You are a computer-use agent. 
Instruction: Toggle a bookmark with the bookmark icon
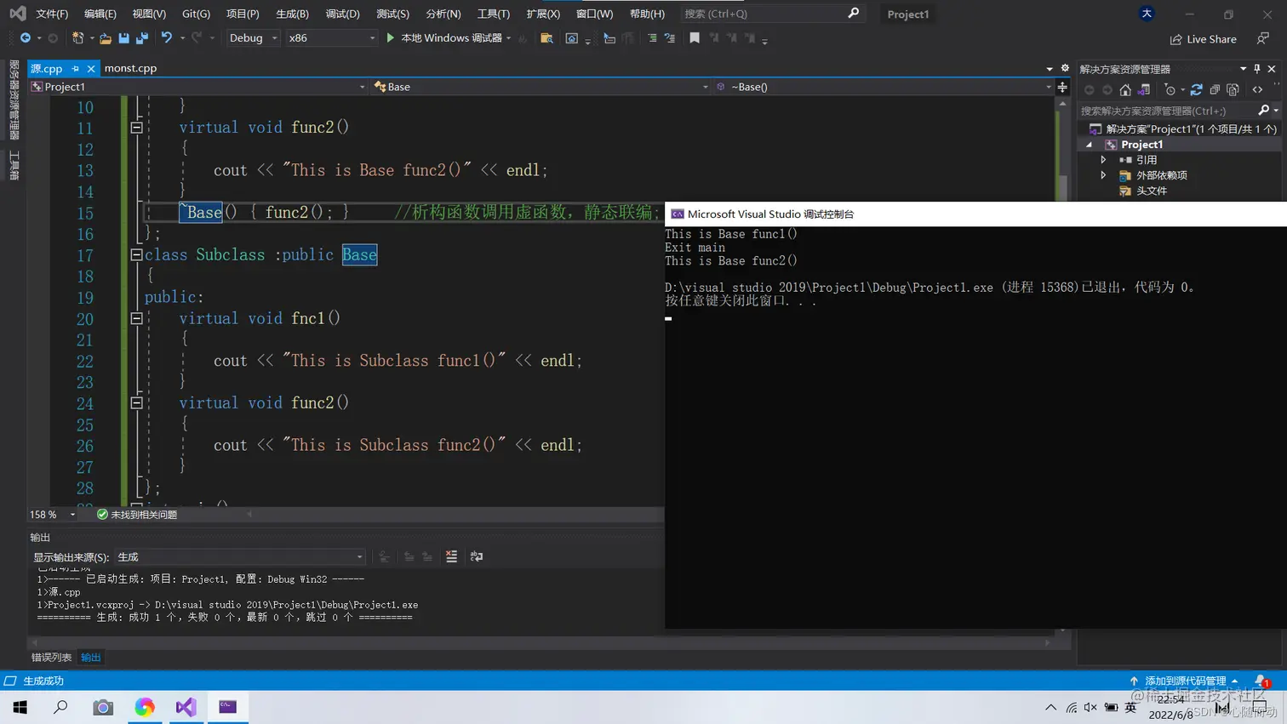coord(695,38)
